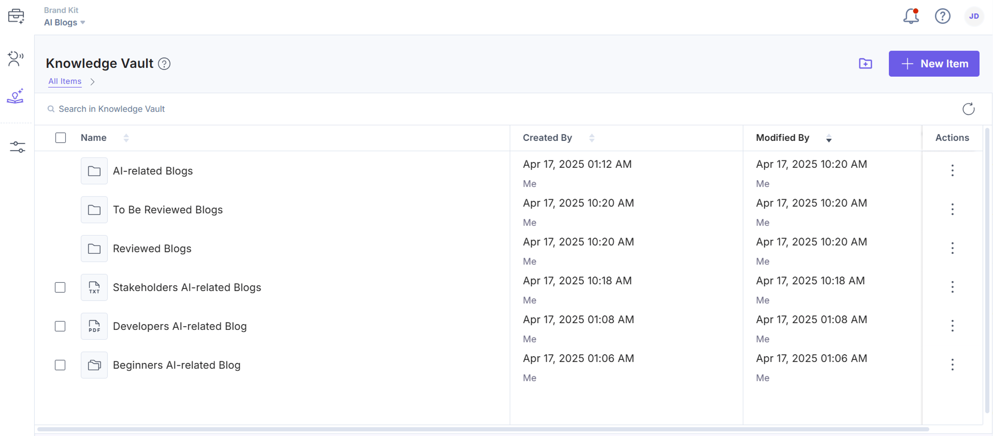
Task: Toggle the select-all checkbox in header
Action: pos(61,138)
